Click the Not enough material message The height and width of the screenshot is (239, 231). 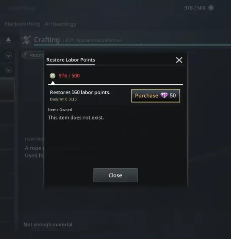tap(49, 225)
